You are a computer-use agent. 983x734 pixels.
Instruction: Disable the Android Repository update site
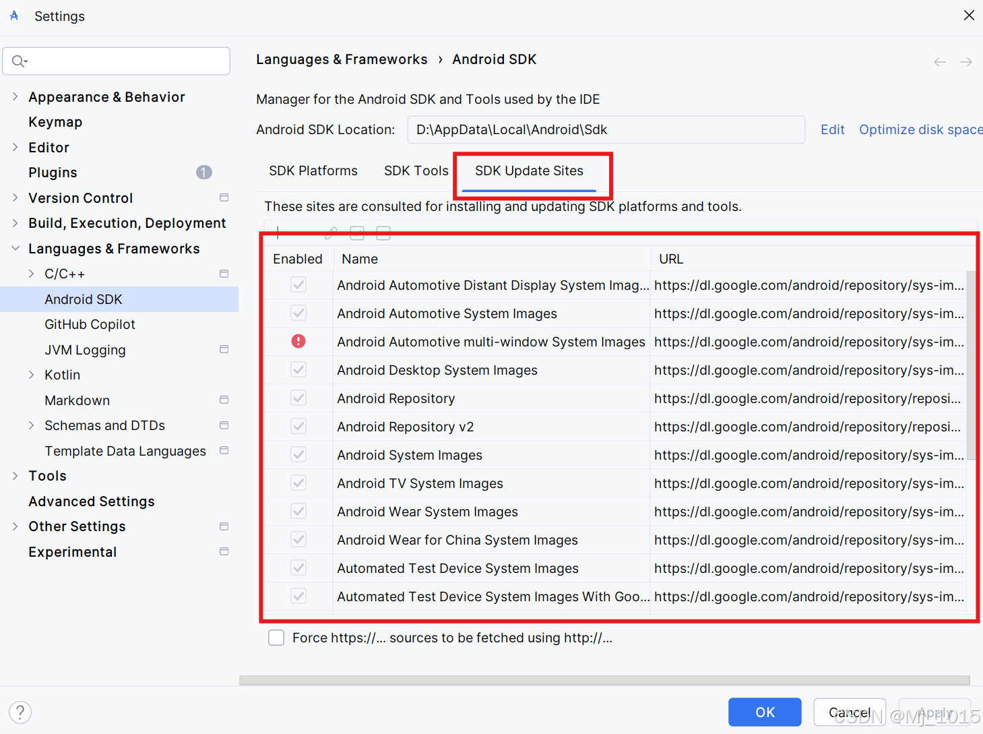[x=298, y=398]
